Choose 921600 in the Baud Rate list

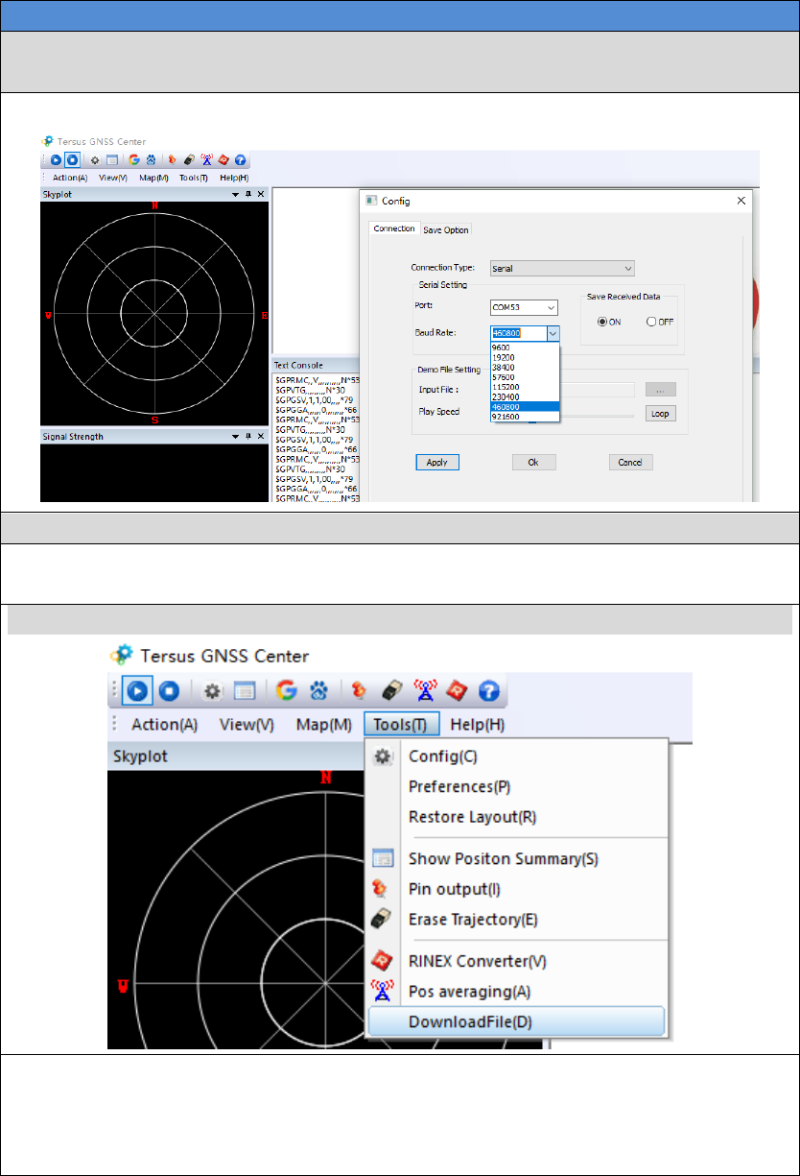coord(525,417)
